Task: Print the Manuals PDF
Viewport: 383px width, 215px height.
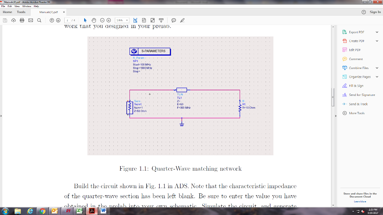Action: [x=22, y=20]
